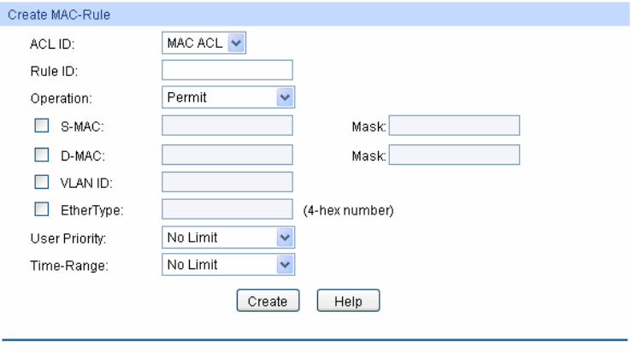The image size is (631, 352).
Task: Select the D-MAC address field
Action: coord(227,154)
